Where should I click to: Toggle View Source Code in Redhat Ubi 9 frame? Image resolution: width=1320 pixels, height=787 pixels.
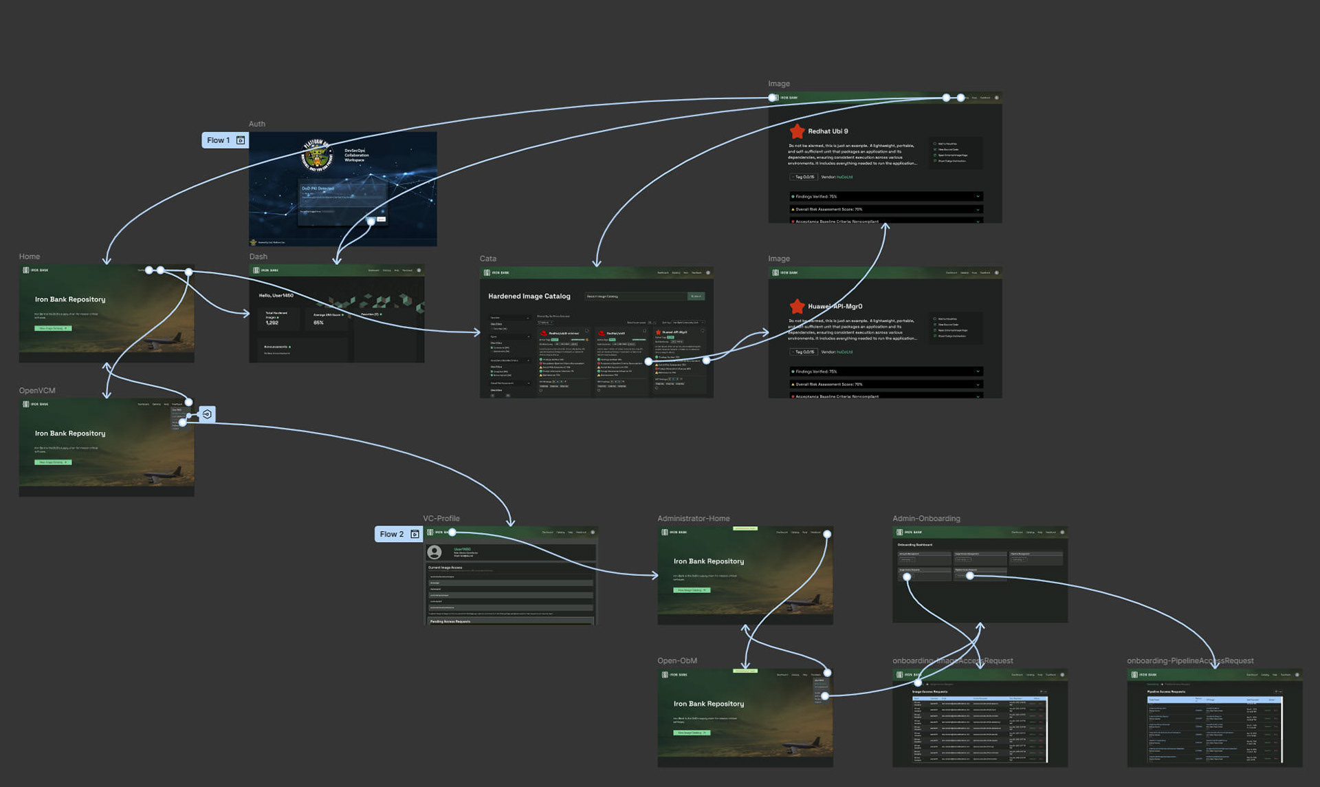(947, 149)
